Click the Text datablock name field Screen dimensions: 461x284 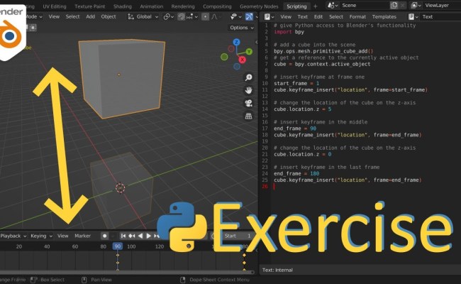(x=440, y=17)
